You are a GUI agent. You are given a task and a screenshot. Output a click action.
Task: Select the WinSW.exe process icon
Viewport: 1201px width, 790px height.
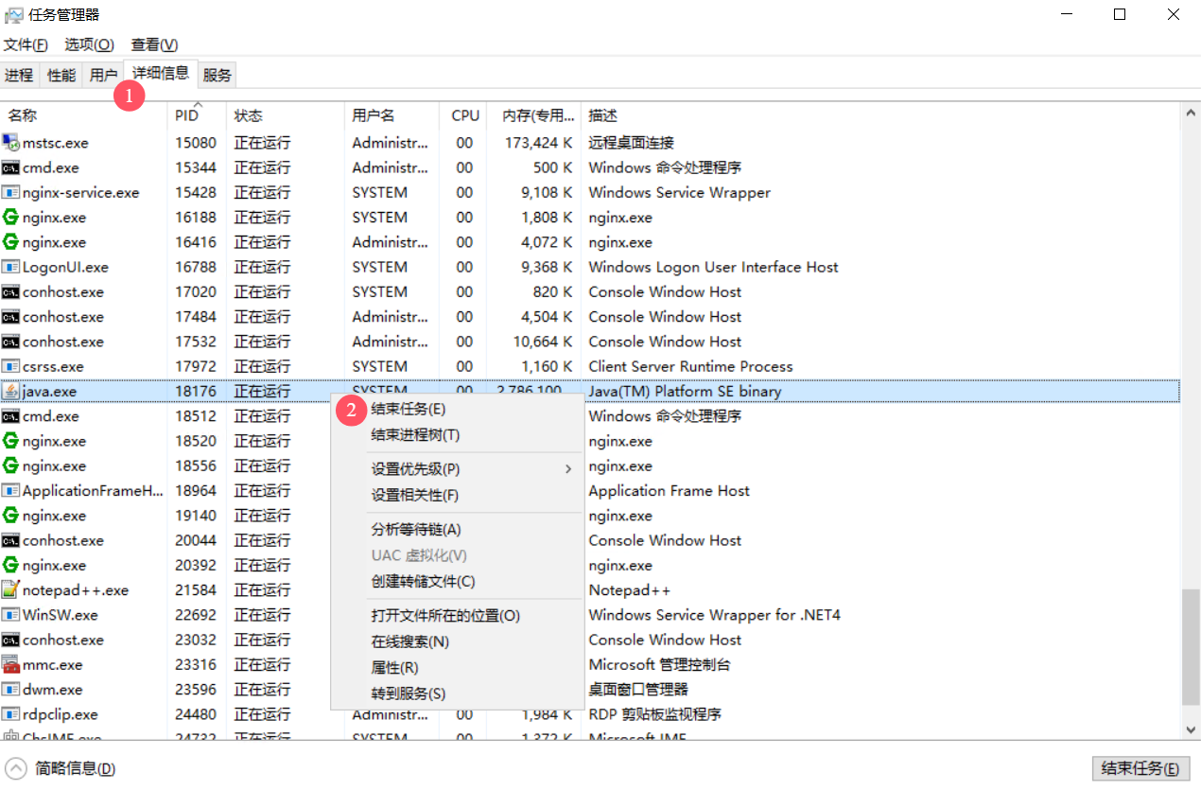10,615
